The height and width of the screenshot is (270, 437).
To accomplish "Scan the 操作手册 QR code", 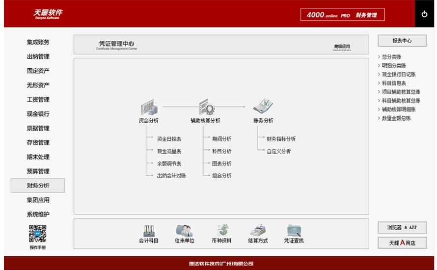I will (x=38, y=233).
